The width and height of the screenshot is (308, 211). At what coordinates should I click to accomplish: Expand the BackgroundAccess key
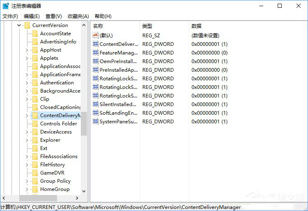point(27,91)
